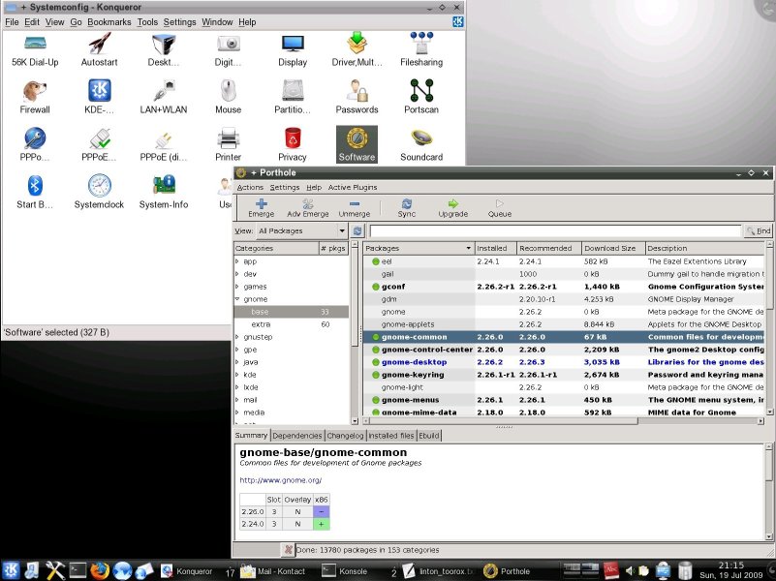Screen dimensions: 776x581
Task: Select the gnome-desktop package row
Action: pos(564,362)
